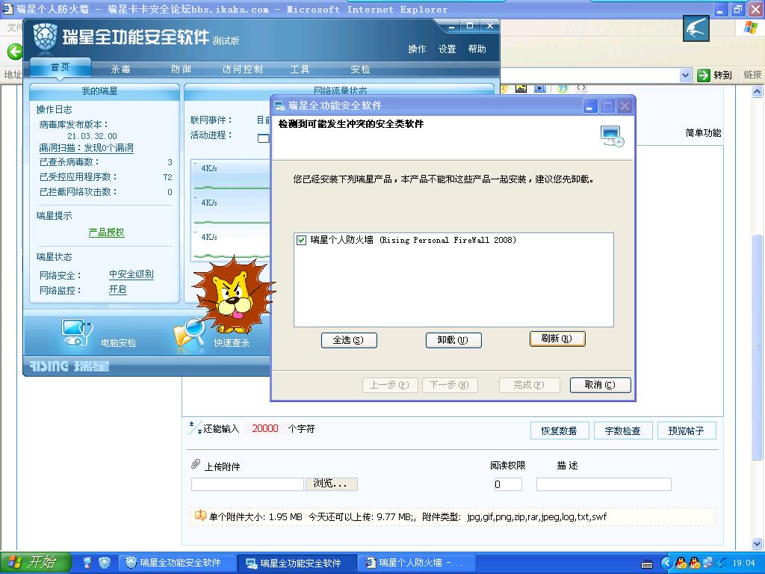Click the 取消(C) cancel button
765x574 pixels.
(600, 385)
